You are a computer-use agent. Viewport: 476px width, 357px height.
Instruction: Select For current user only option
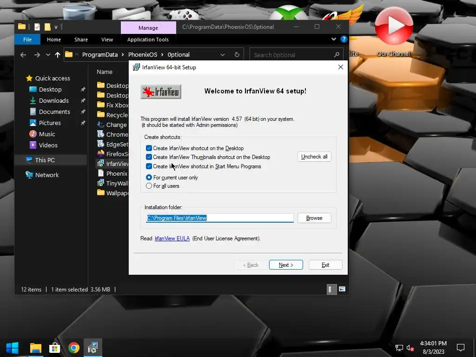149,177
